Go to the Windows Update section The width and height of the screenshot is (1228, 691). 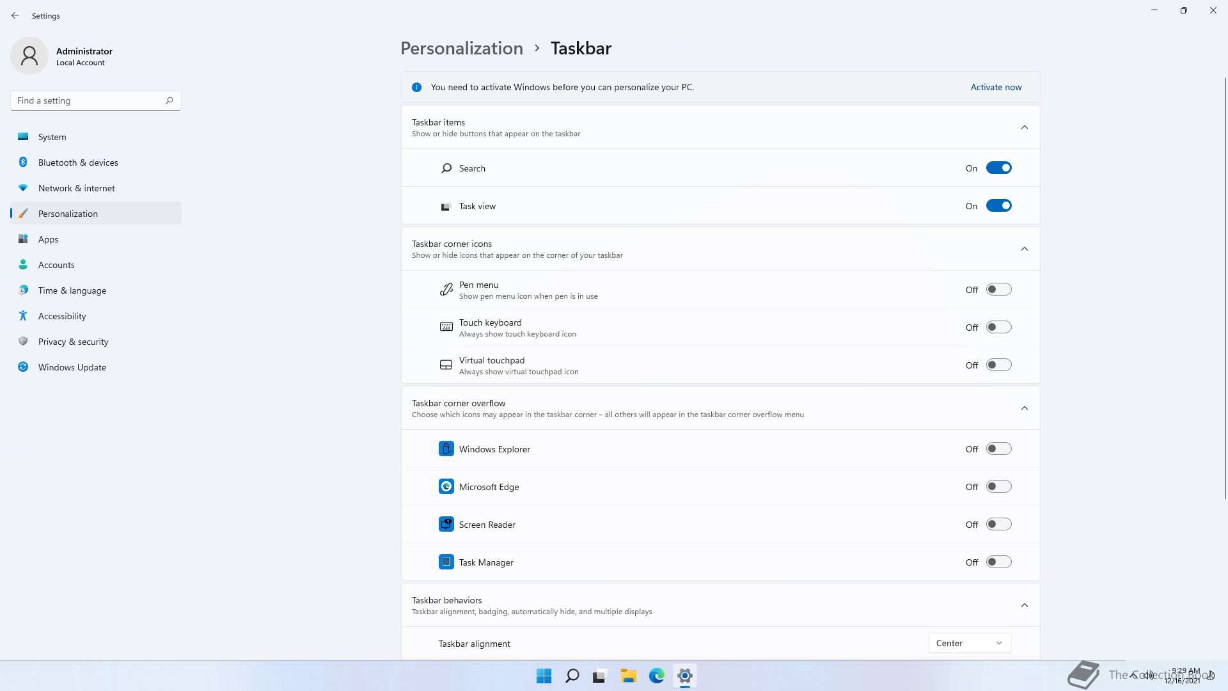pyautogui.click(x=72, y=367)
